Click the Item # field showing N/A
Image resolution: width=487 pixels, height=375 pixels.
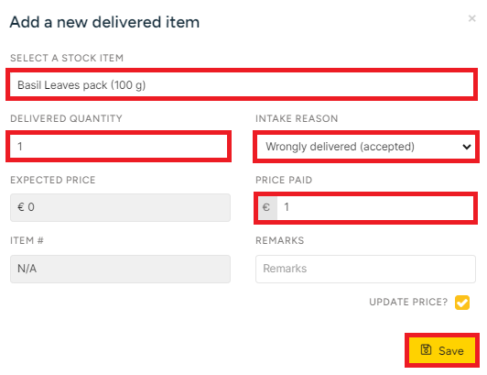coord(120,269)
